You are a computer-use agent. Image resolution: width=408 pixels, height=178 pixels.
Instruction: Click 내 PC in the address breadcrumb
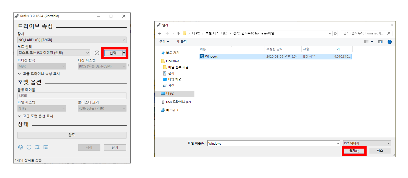pyautogui.click(x=196, y=33)
